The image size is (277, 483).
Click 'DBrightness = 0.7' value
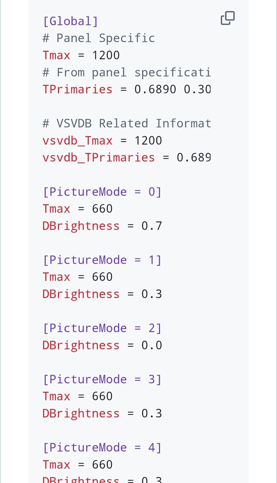tap(102, 226)
